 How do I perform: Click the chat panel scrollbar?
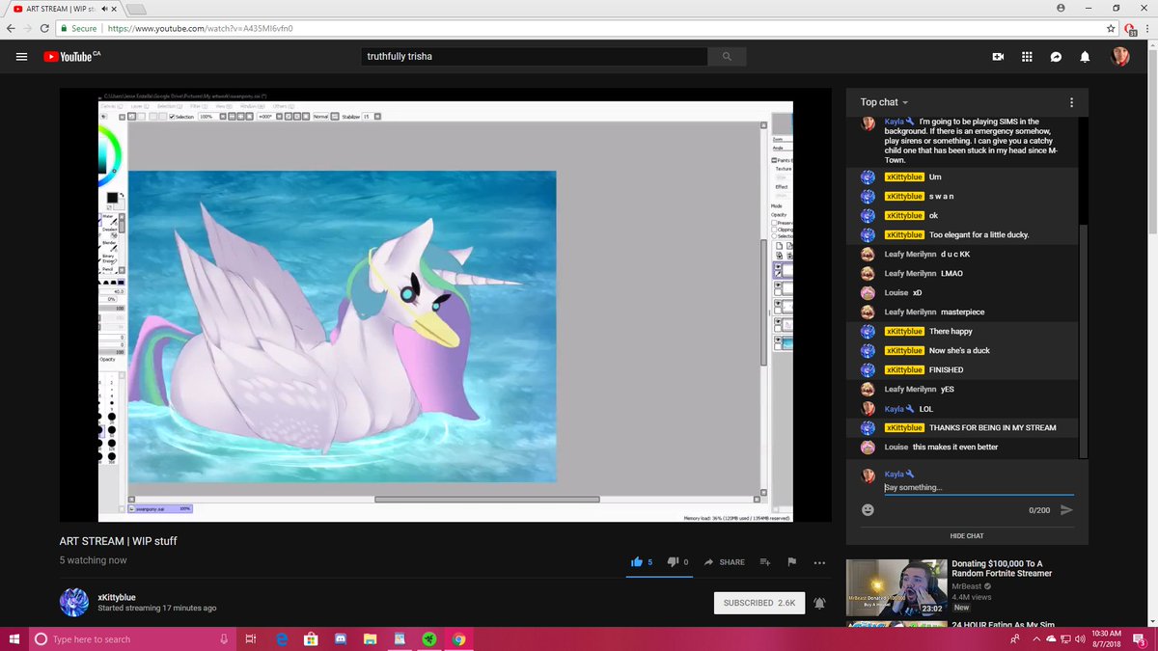coord(1084,340)
